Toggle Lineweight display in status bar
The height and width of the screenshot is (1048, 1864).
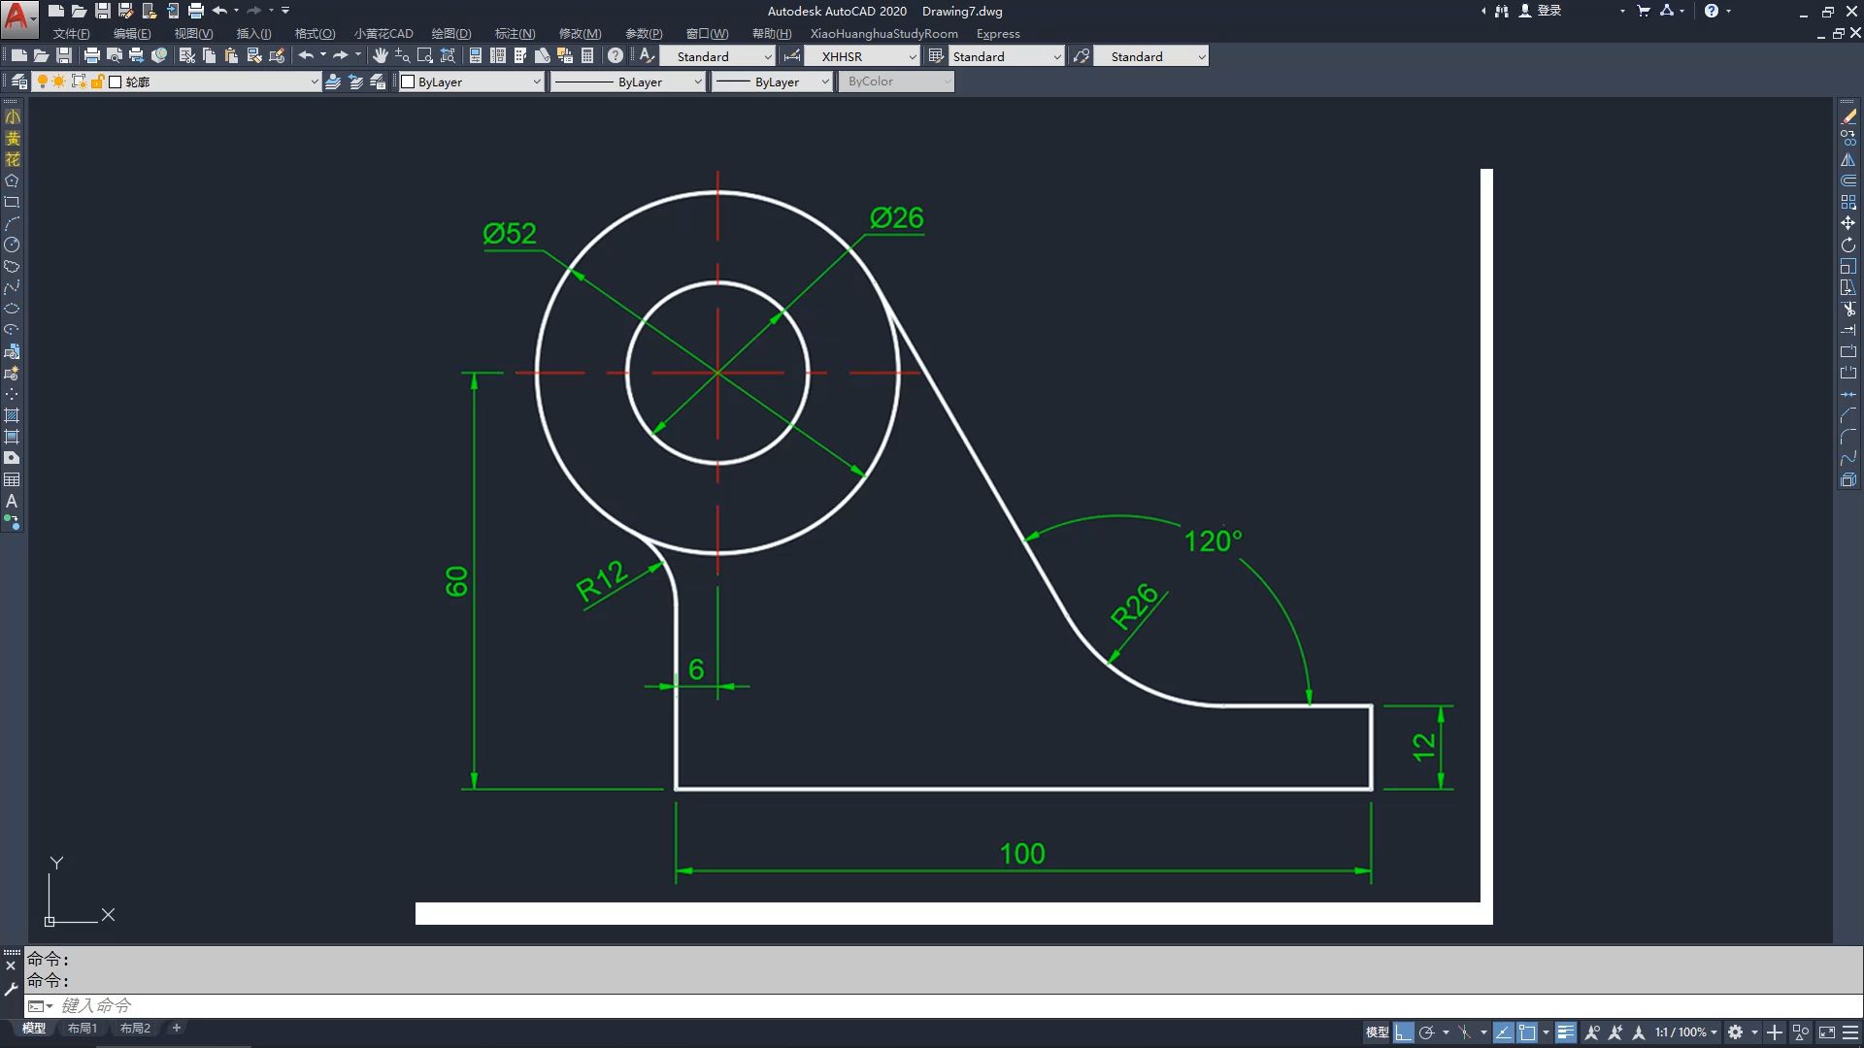(1565, 1032)
